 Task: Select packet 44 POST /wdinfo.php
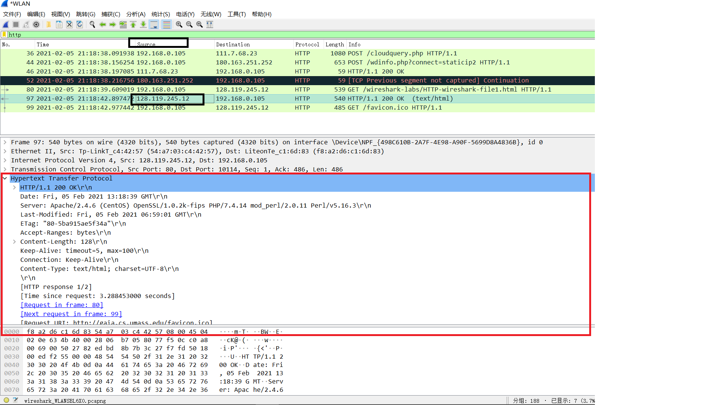point(297,63)
